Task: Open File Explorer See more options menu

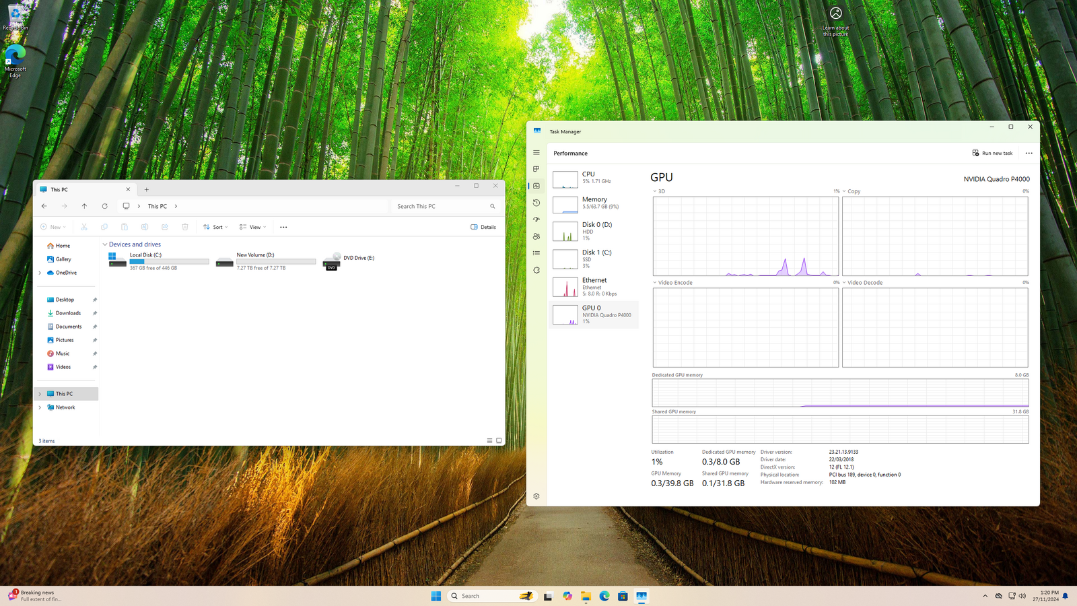Action: 283,227
